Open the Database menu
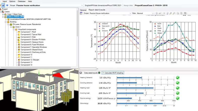 [21, 1]
